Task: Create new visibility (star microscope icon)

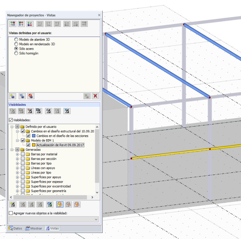Action: (x=13, y=204)
